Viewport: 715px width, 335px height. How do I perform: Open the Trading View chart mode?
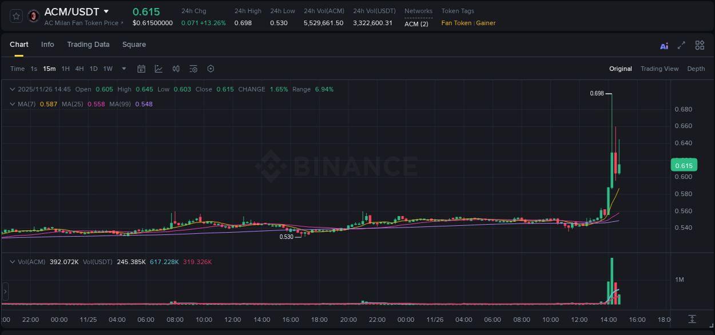[x=660, y=69]
